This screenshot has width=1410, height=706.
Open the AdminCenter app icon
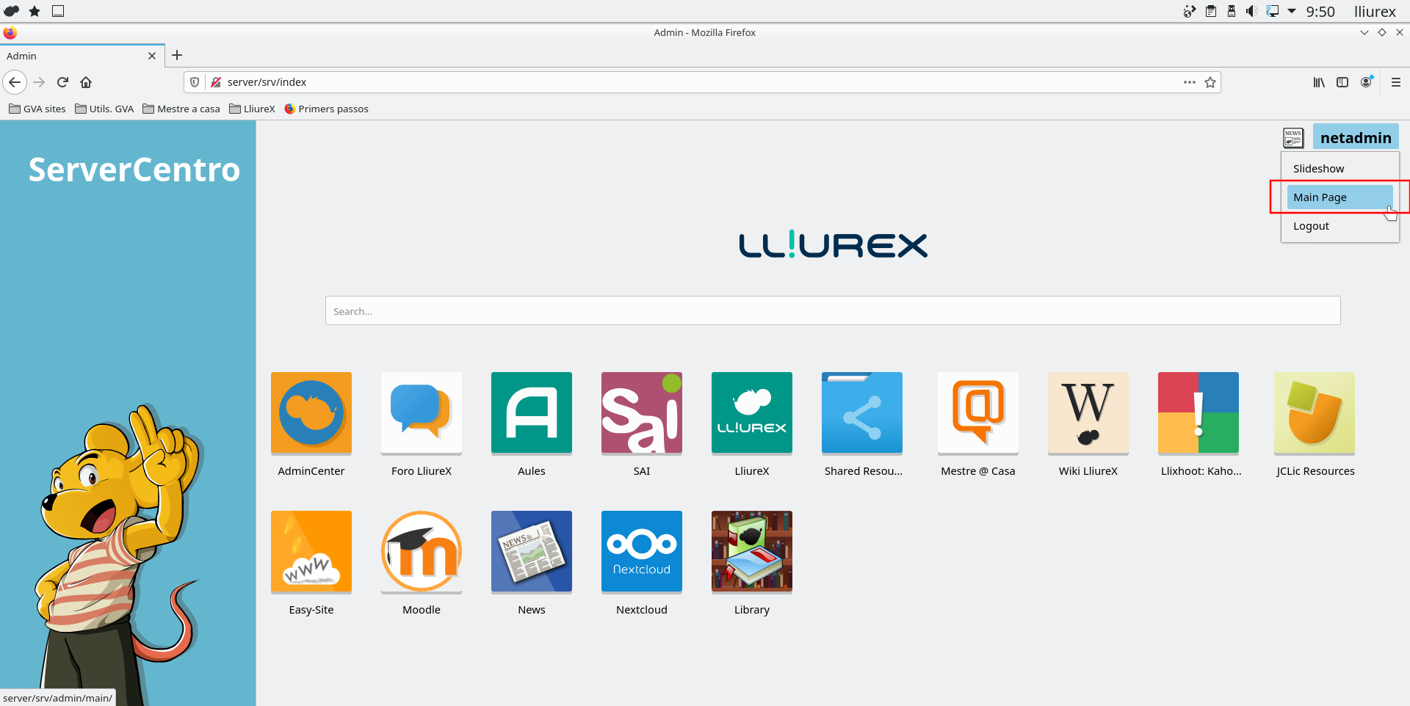tap(311, 412)
